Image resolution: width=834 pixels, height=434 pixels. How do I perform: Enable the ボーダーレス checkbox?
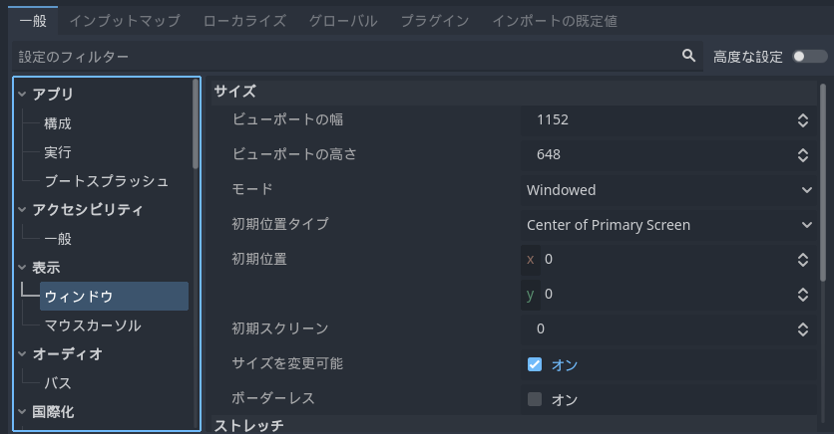[x=535, y=399]
